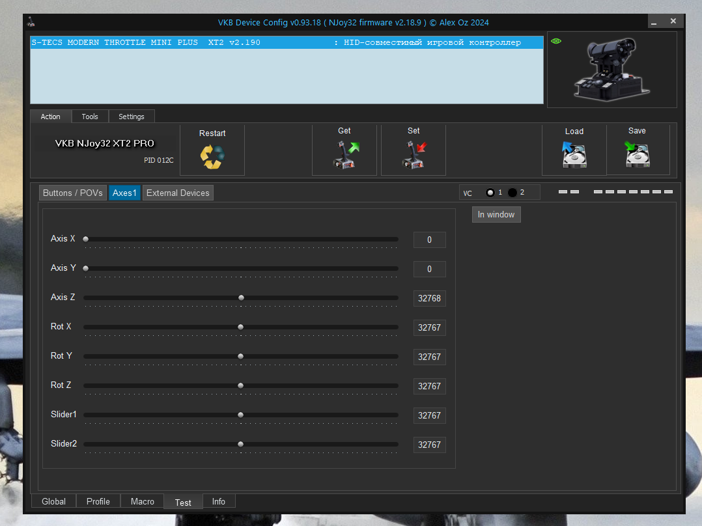
Task: Click the Rot X slider handle
Action: [x=240, y=327]
